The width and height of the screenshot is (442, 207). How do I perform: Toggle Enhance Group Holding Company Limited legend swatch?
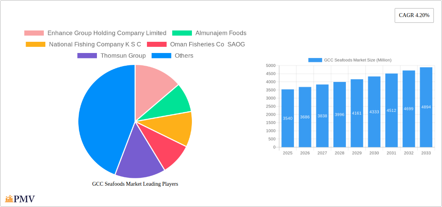34,33
